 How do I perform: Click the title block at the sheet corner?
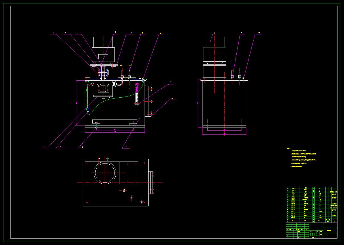[312, 230]
